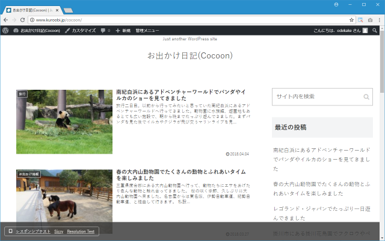Click the sidebar search magnifier icon

[366, 96]
